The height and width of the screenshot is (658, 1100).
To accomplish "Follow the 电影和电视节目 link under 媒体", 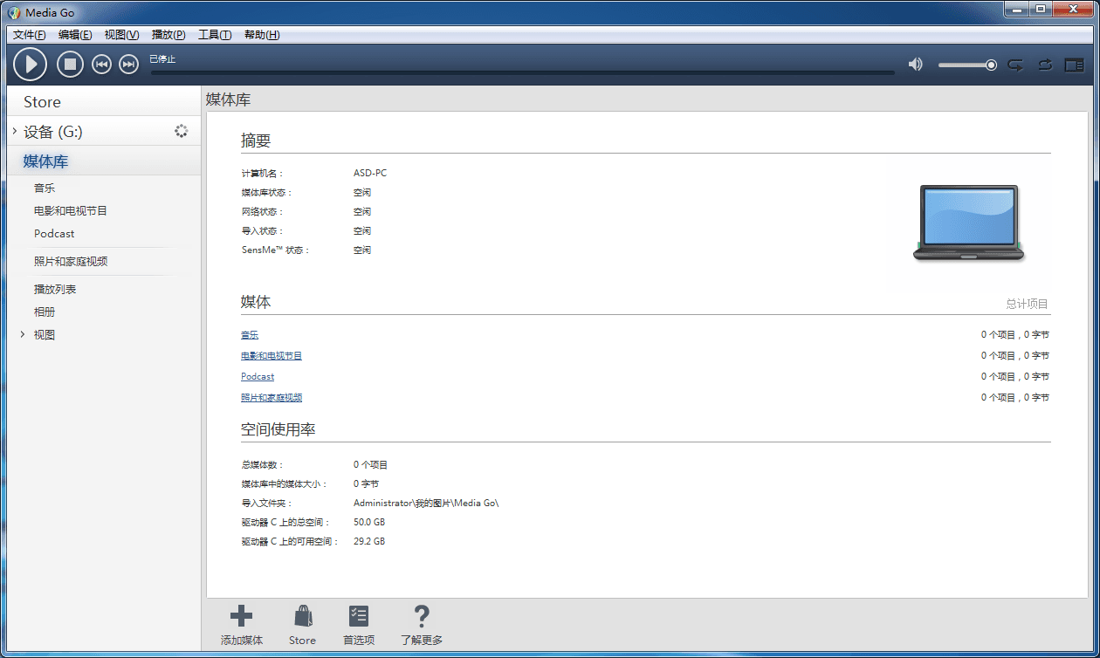I will pos(272,355).
